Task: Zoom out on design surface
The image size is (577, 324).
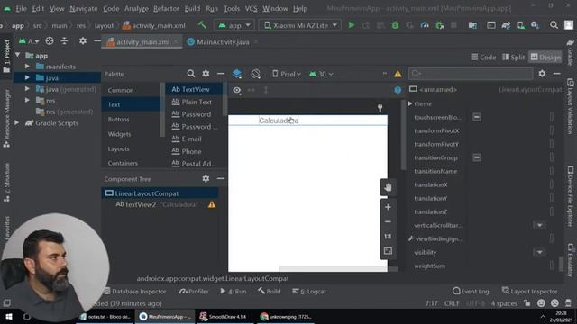Action: pyautogui.click(x=388, y=222)
